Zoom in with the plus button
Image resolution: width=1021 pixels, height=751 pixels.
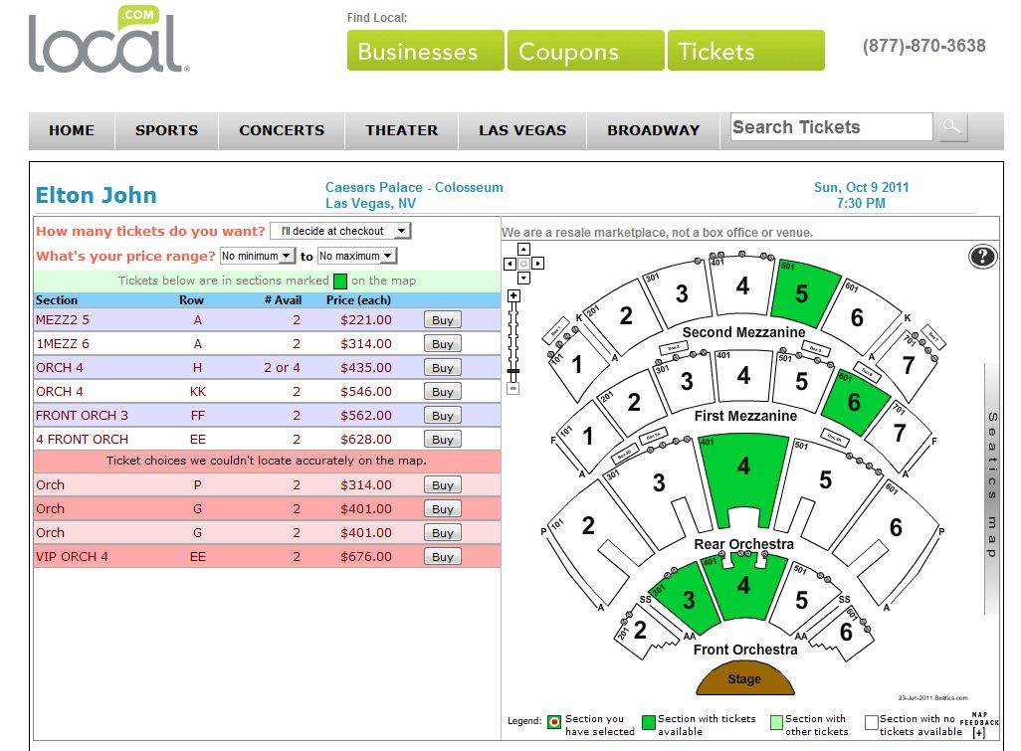point(513,296)
